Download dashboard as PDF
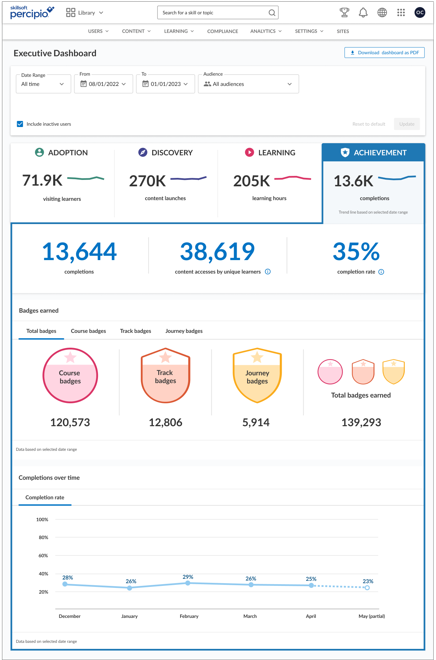 point(384,53)
